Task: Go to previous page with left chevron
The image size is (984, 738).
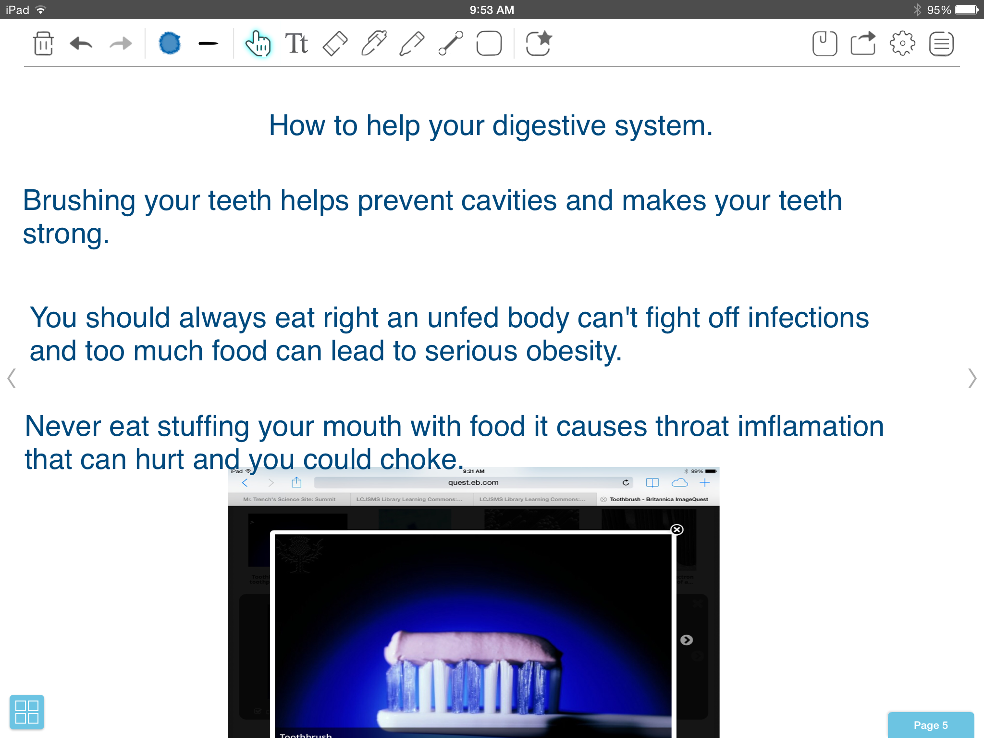Action: click(12, 378)
